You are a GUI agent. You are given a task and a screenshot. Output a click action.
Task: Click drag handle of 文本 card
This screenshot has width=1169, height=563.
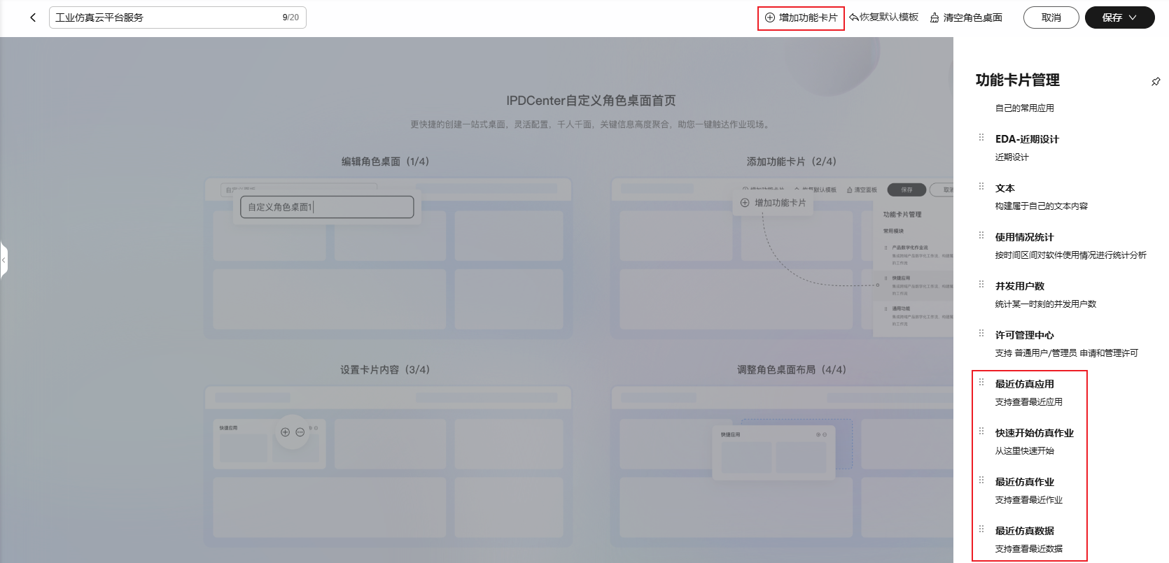pyautogui.click(x=981, y=187)
